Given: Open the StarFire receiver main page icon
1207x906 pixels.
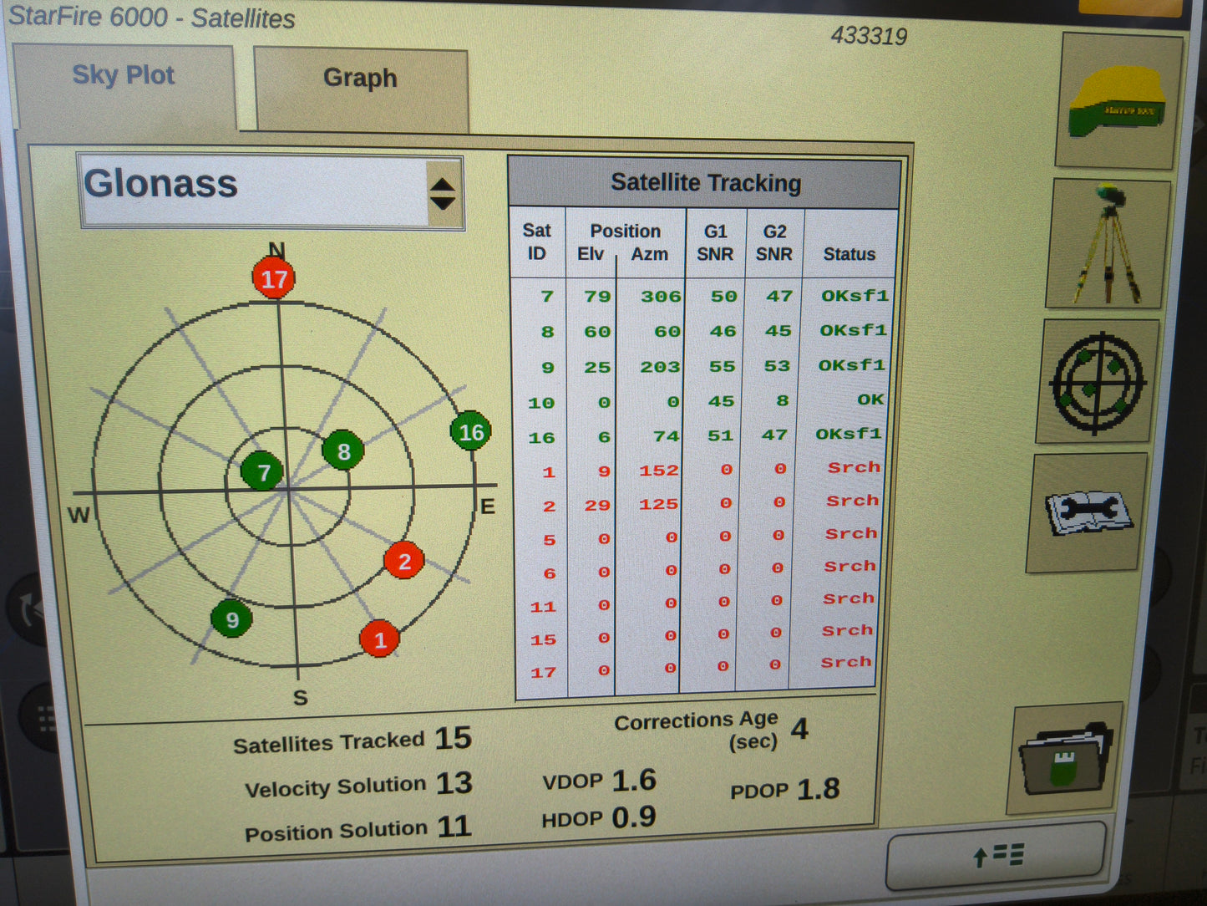Looking at the screenshot, I should click(1118, 102).
